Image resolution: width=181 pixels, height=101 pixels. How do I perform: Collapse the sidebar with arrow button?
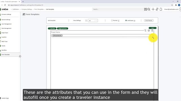[x=20, y=56]
